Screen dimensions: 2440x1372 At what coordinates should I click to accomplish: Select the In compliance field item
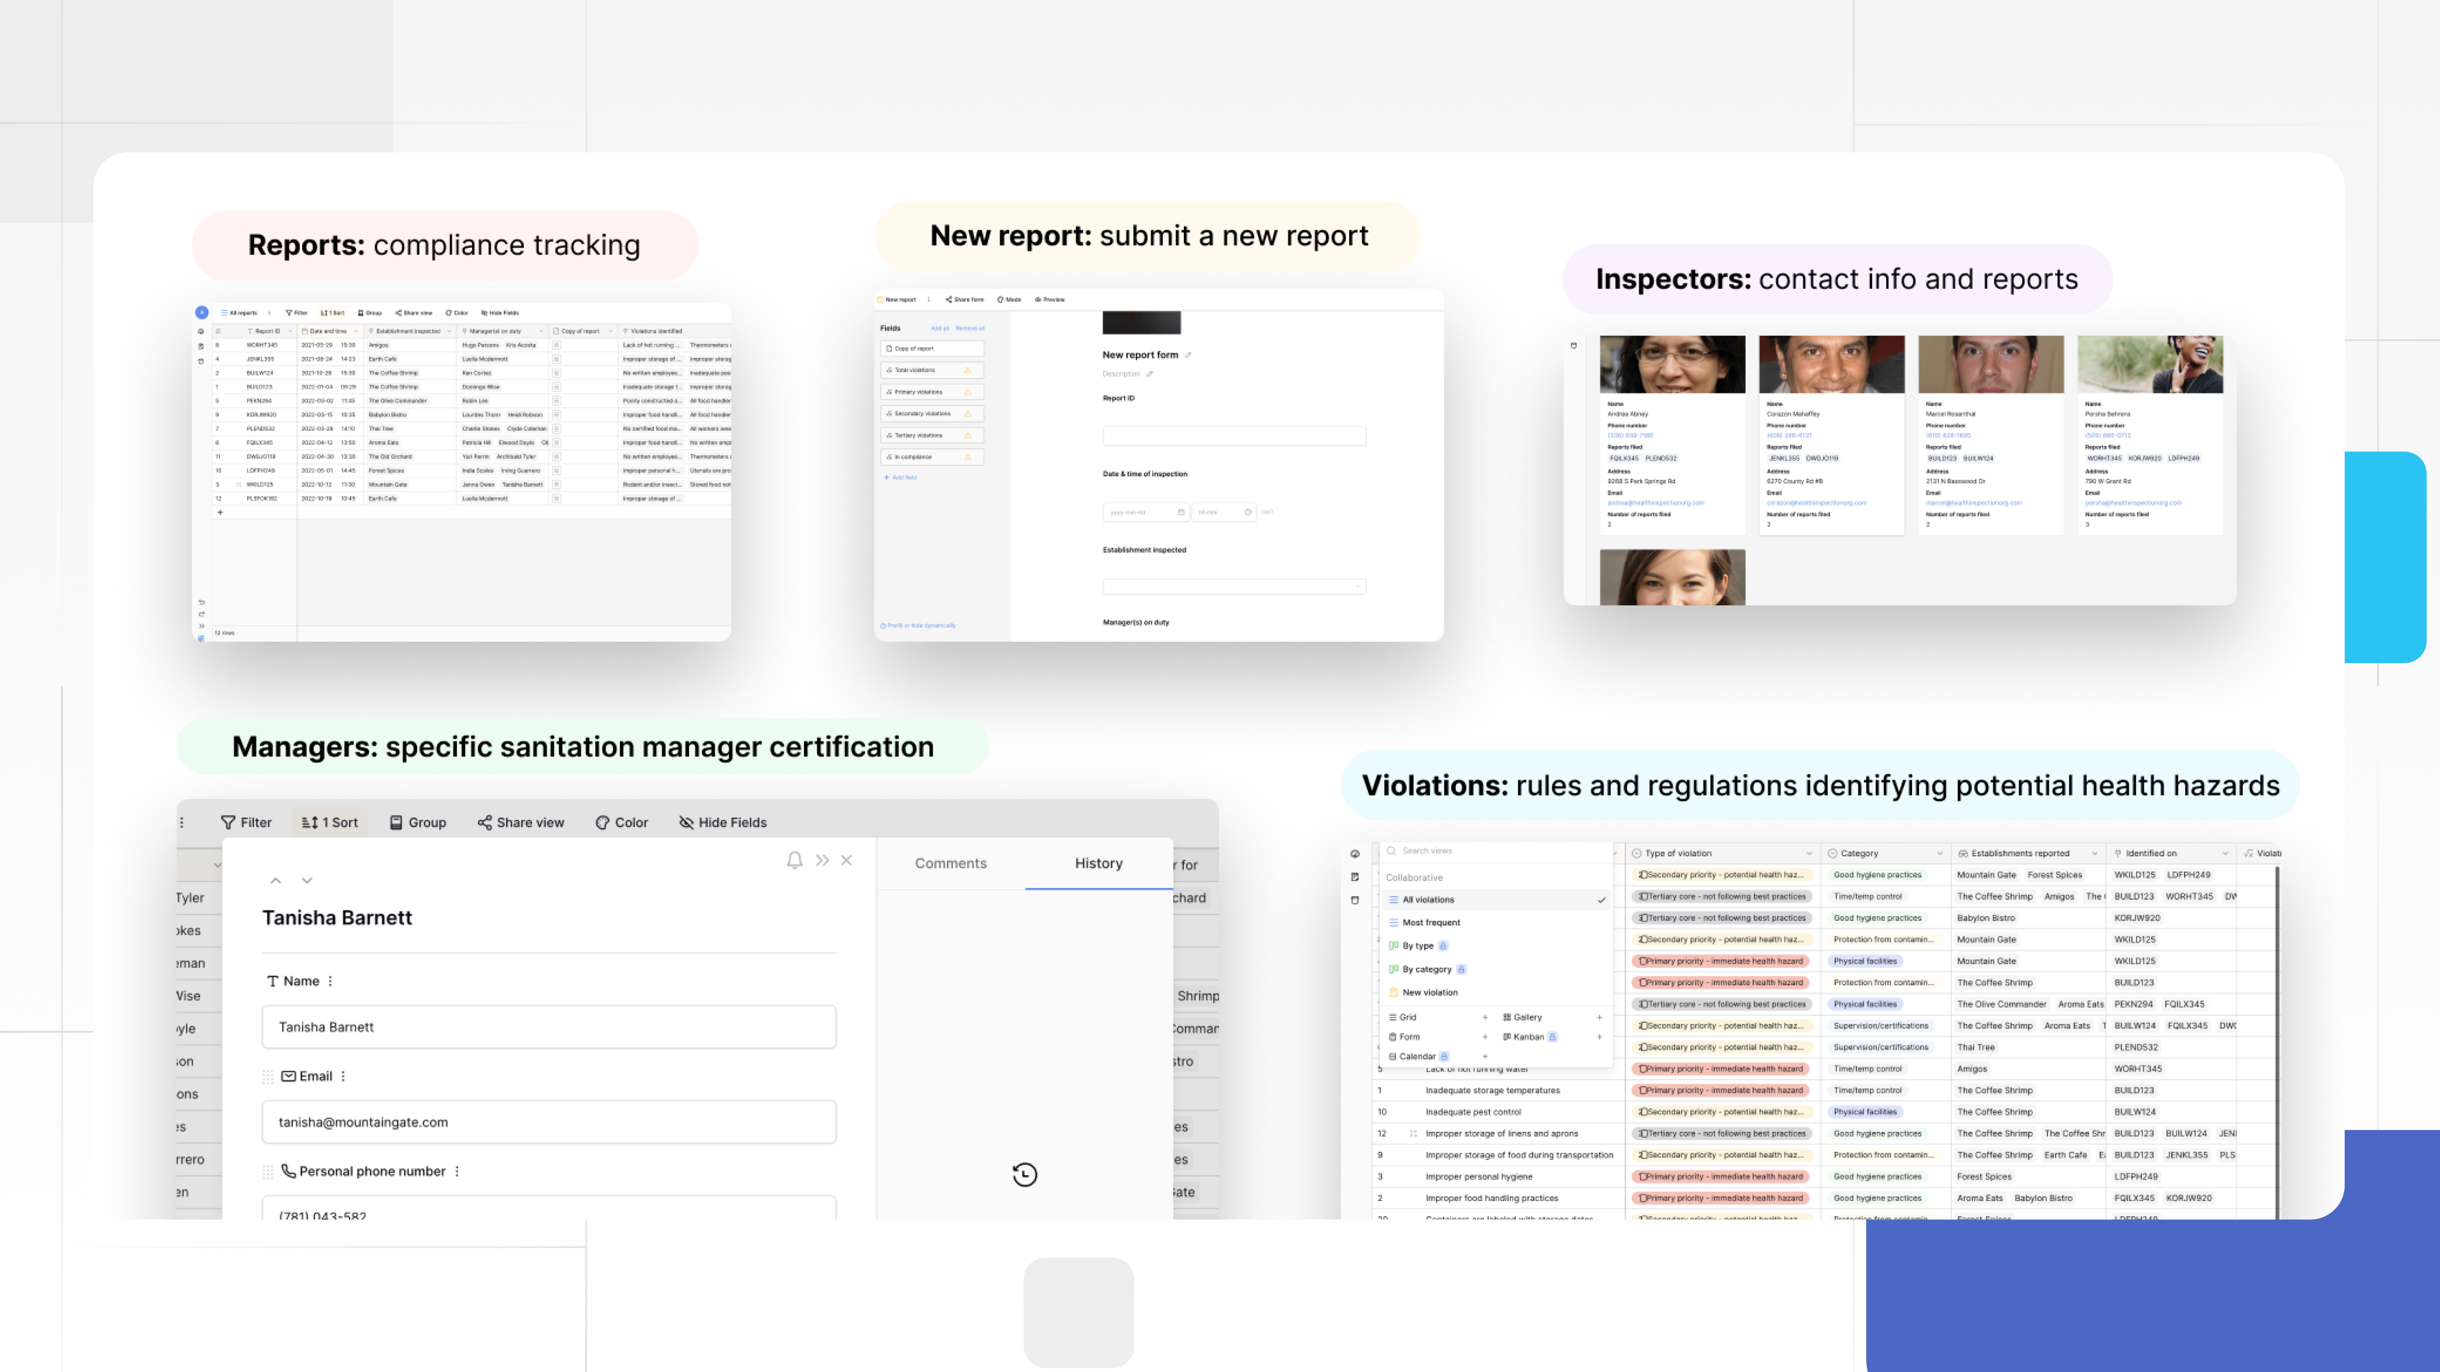[932, 457]
